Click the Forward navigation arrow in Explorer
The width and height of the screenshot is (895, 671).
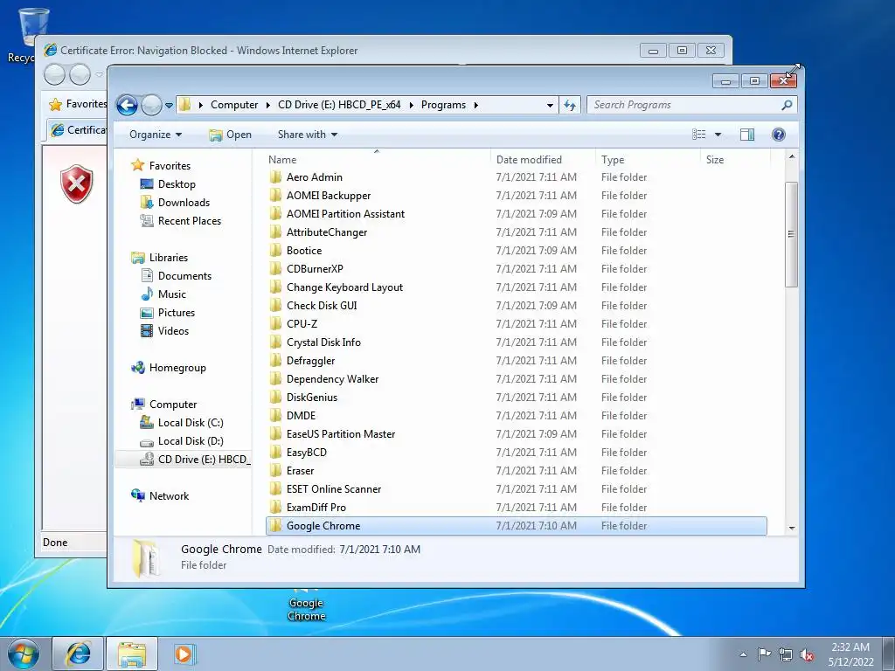tap(151, 105)
